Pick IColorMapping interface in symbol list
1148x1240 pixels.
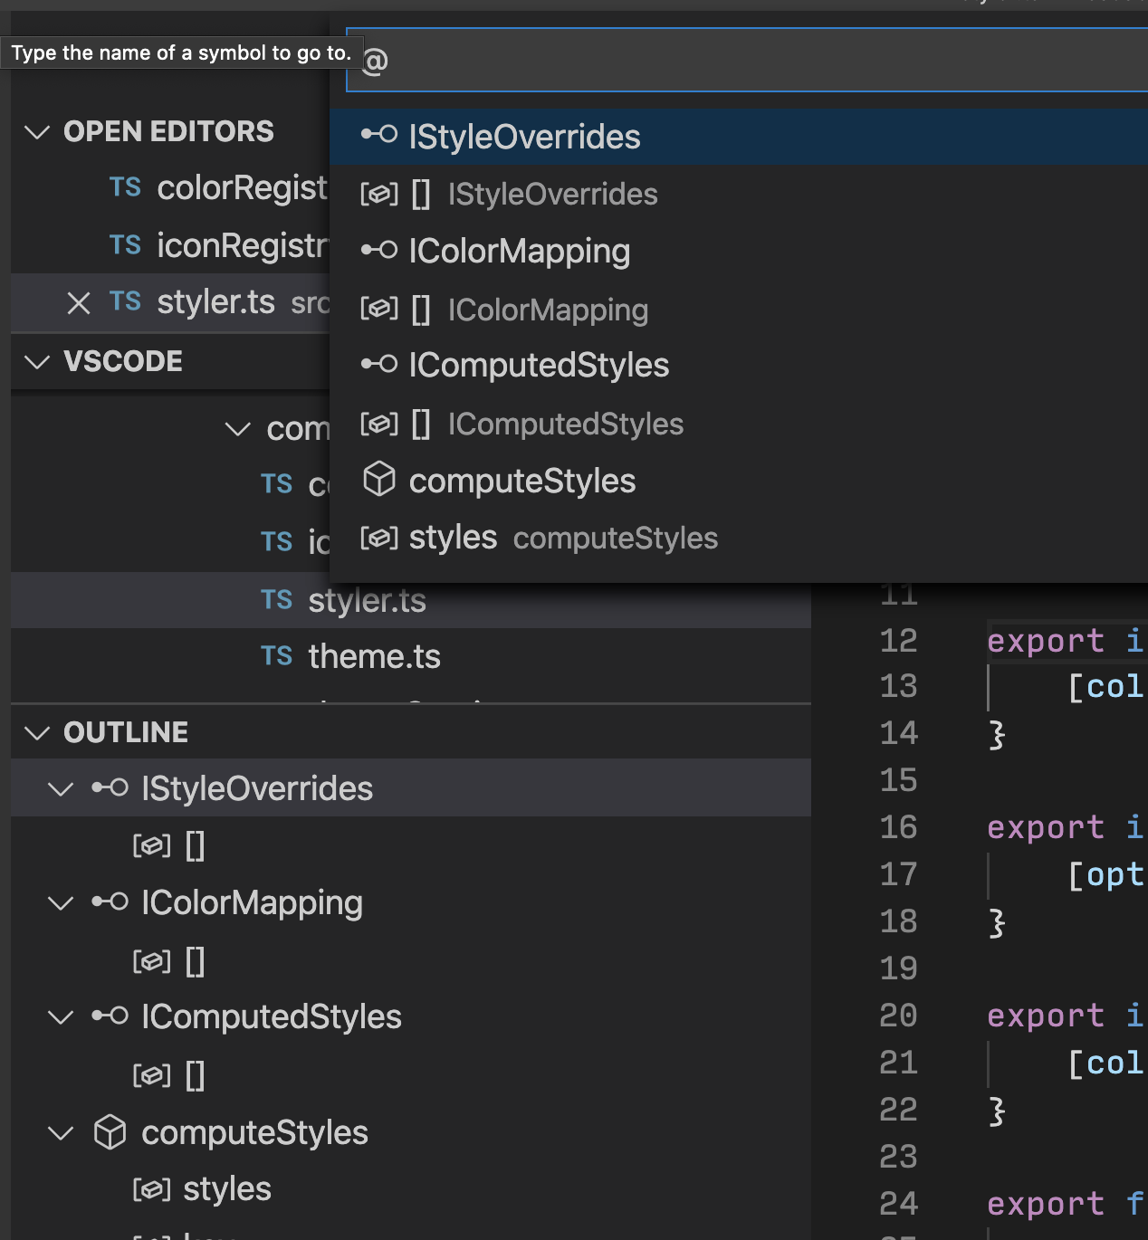(739, 251)
